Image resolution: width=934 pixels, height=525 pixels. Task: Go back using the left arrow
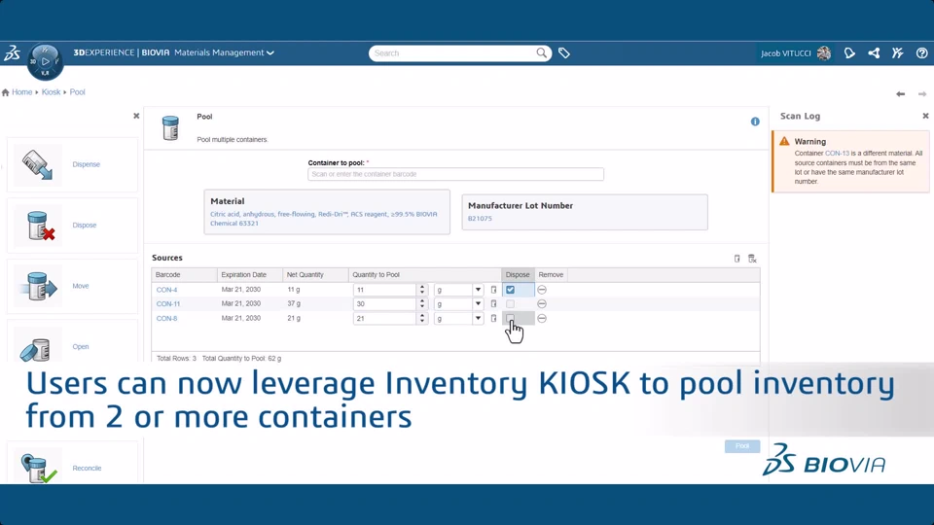[x=901, y=94]
